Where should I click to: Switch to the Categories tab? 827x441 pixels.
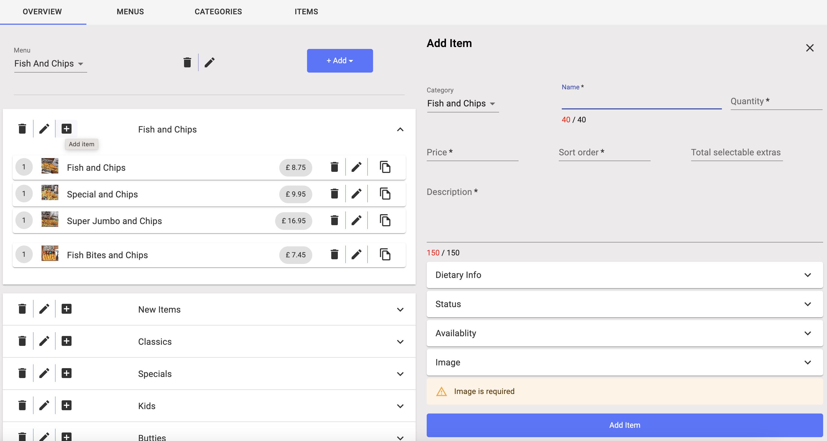pyautogui.click(x=218, y=12)
